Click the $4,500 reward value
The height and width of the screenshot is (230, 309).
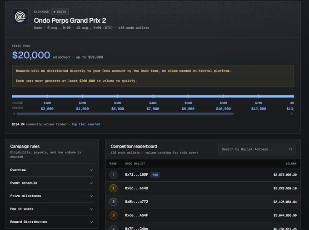pyautogui.click(x=82, y=109)
